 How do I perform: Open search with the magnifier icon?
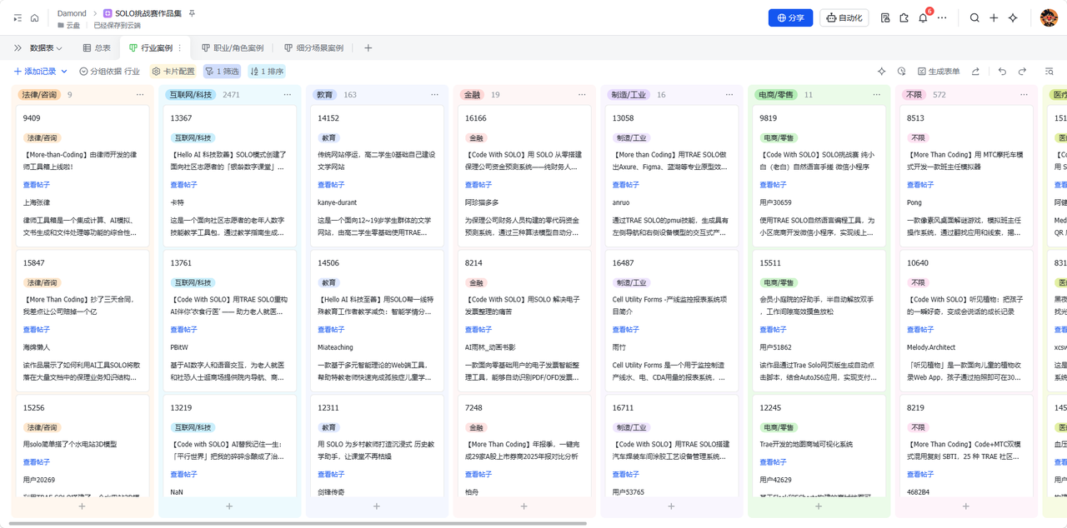[x=974, y=17]
